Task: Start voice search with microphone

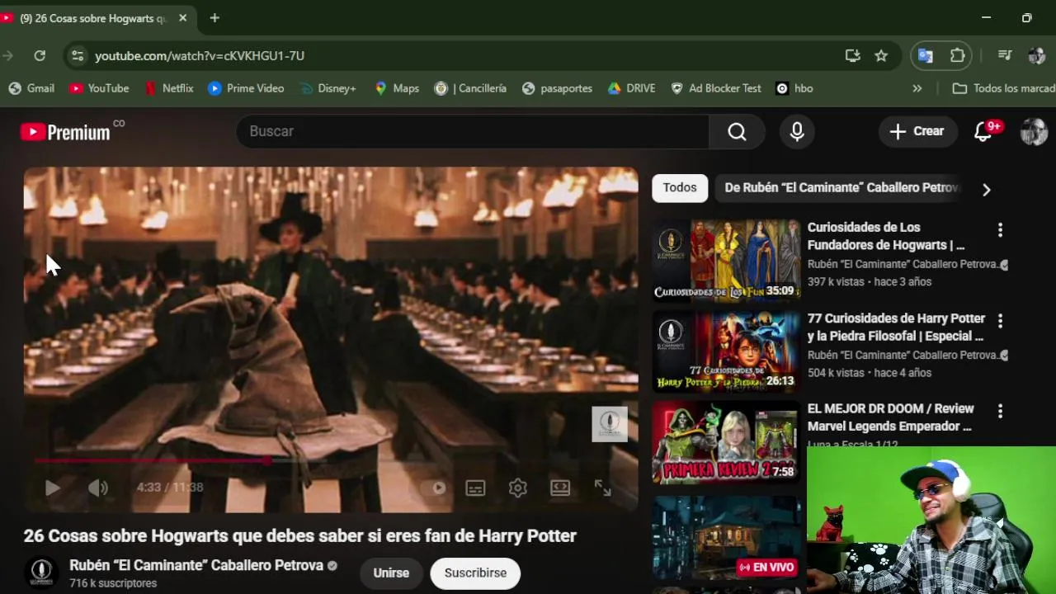Action: click(x=797, y=131)
